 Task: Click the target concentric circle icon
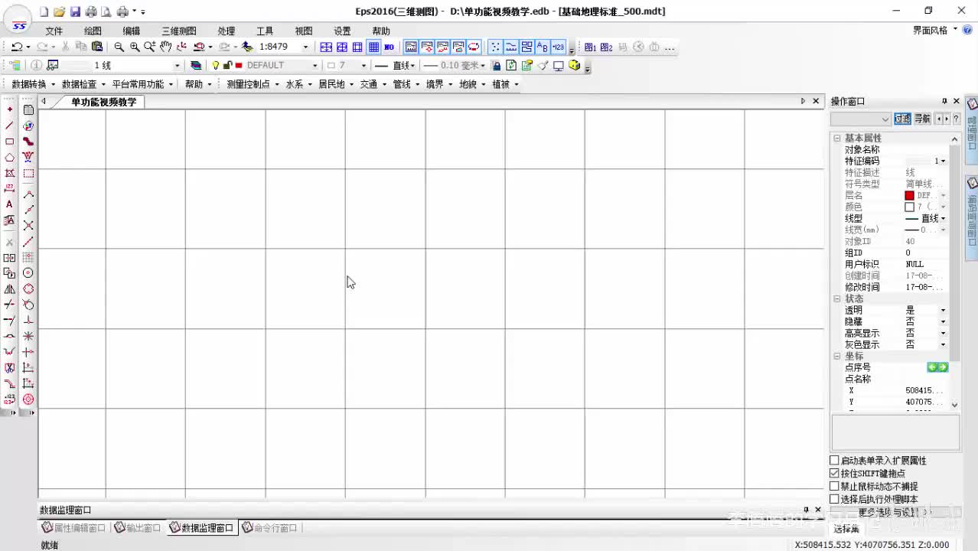[28, 399]
